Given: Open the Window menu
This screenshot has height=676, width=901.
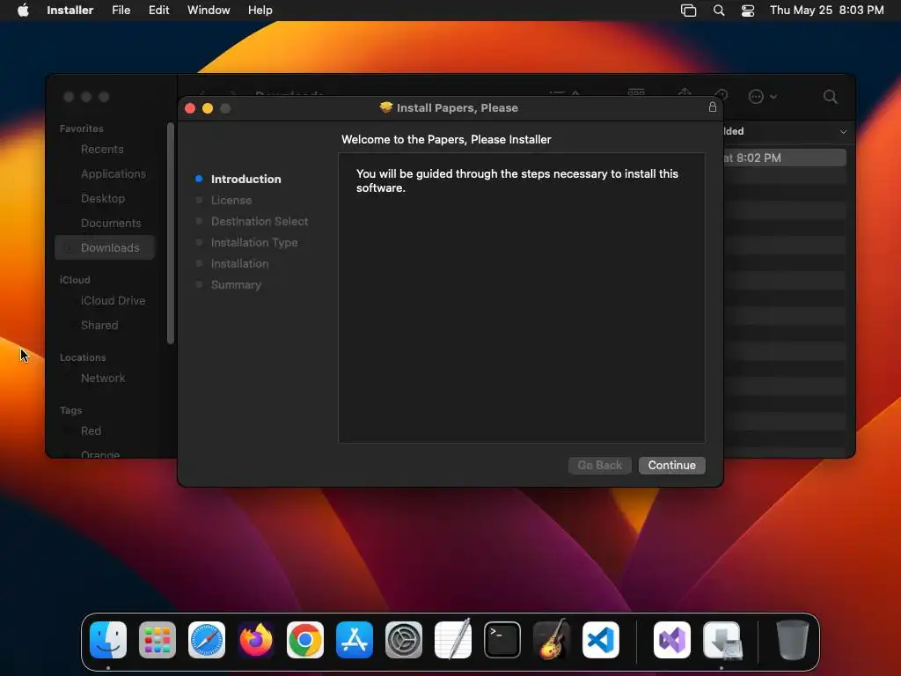Looking at the screenshot, I should pos(209,11).
